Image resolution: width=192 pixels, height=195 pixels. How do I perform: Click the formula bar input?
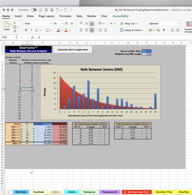point(115,37)
